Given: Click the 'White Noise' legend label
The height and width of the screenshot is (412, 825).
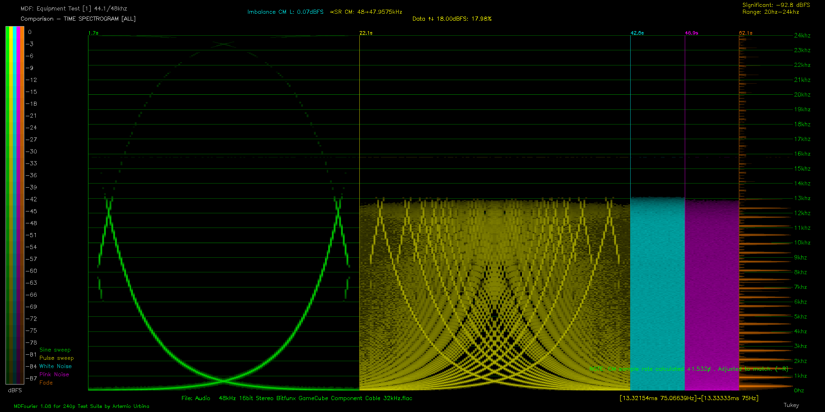Looking at the screenshot, I should point(55,366).
